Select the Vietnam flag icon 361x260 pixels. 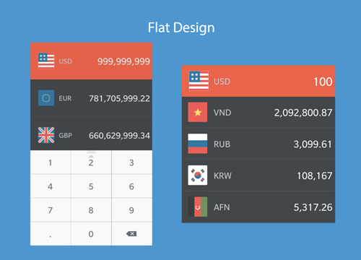(x=198, y=112)
